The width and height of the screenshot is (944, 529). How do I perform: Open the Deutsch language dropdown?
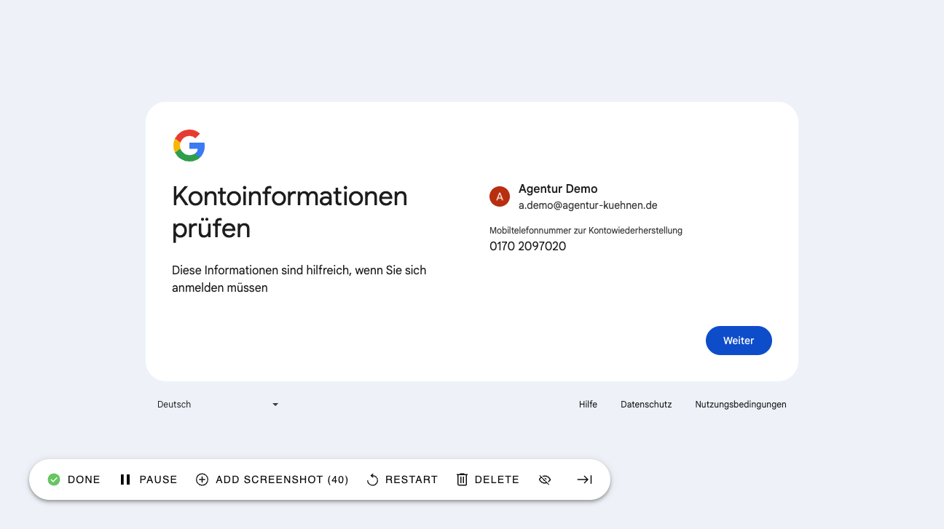pyautogui.click(x=218, y=405)
